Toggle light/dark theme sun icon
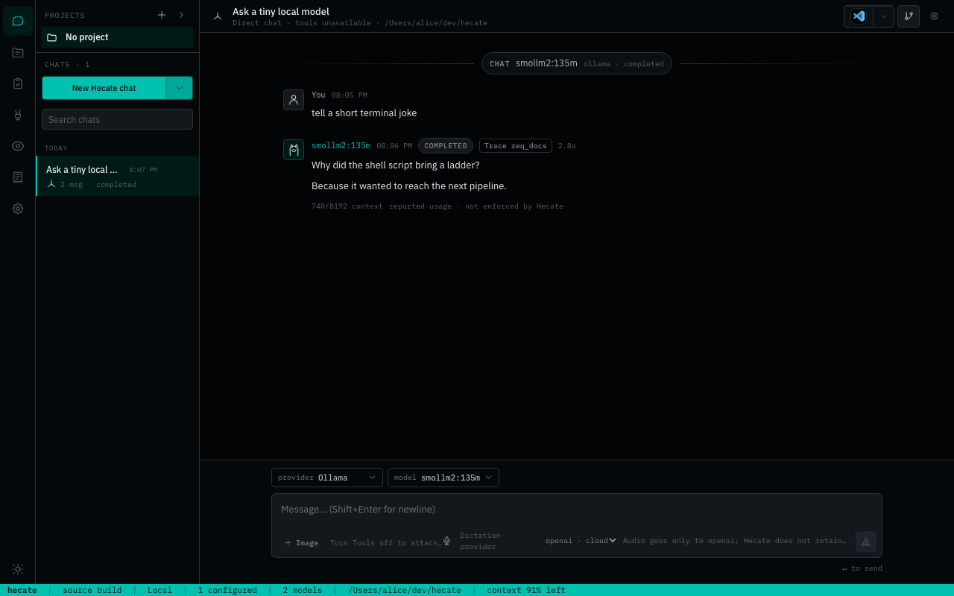The width and height of the screenshot is (954, 596). pos(18,569)
